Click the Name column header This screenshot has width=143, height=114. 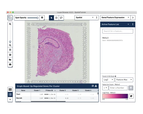[x=23, y=91]
